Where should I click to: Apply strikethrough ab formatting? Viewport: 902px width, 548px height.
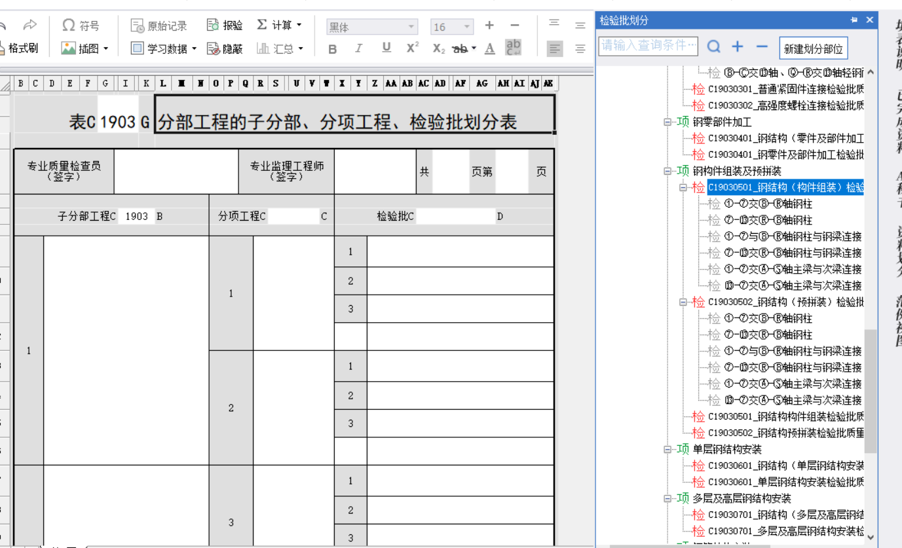(x=460, y=48)
